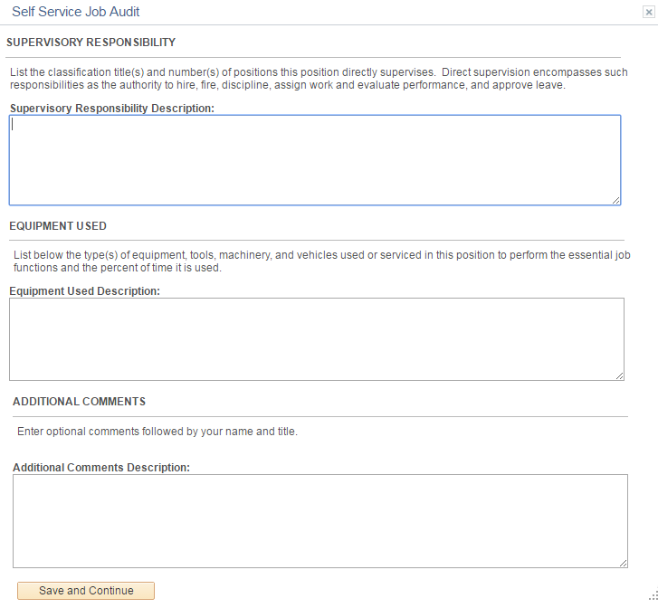The height and width of the screenshot is (608, 658).
Task: Click the Equipment Used Description label
Action: (x=84, y=291)
